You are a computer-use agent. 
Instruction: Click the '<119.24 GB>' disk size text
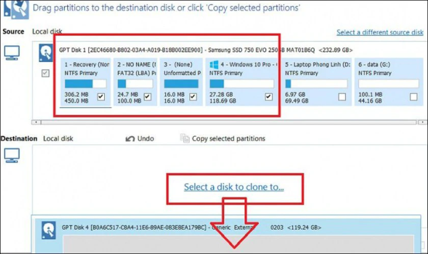pyautogui.click(x=304, y=227)
